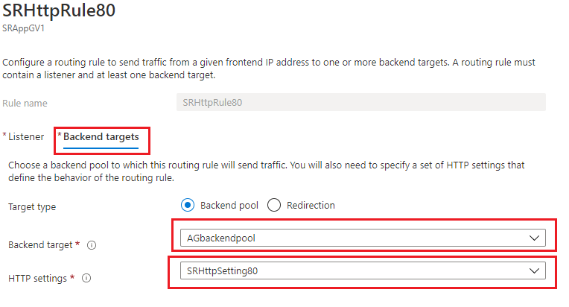Switch to the Backend targets tab
The width and height of the screenshot is (569, 307).
click(101, 137)
